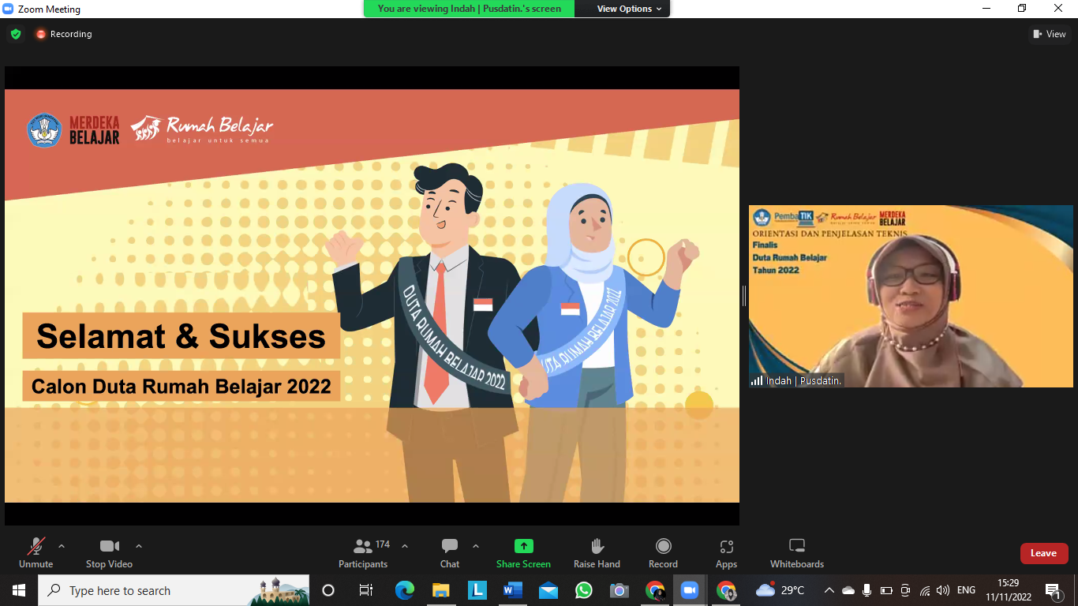Expand participants options arrow
1078x606 pixels.
(x=405, y=546)
